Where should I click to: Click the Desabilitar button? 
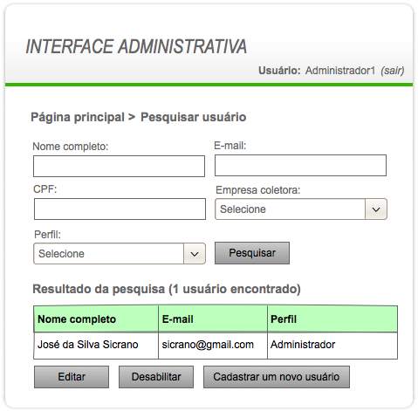156,377
